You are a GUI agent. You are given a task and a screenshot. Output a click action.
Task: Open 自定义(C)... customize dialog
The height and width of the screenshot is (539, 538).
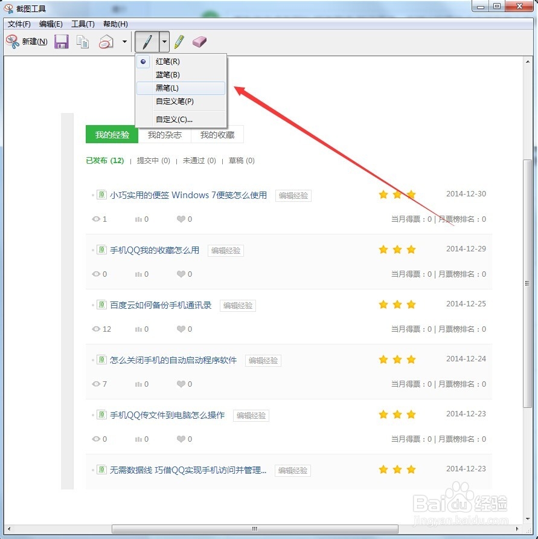(181, 119)
